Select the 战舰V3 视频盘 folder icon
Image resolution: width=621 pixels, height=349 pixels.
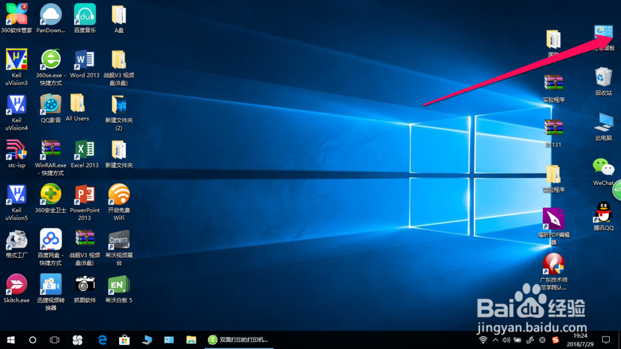(119, 60)
